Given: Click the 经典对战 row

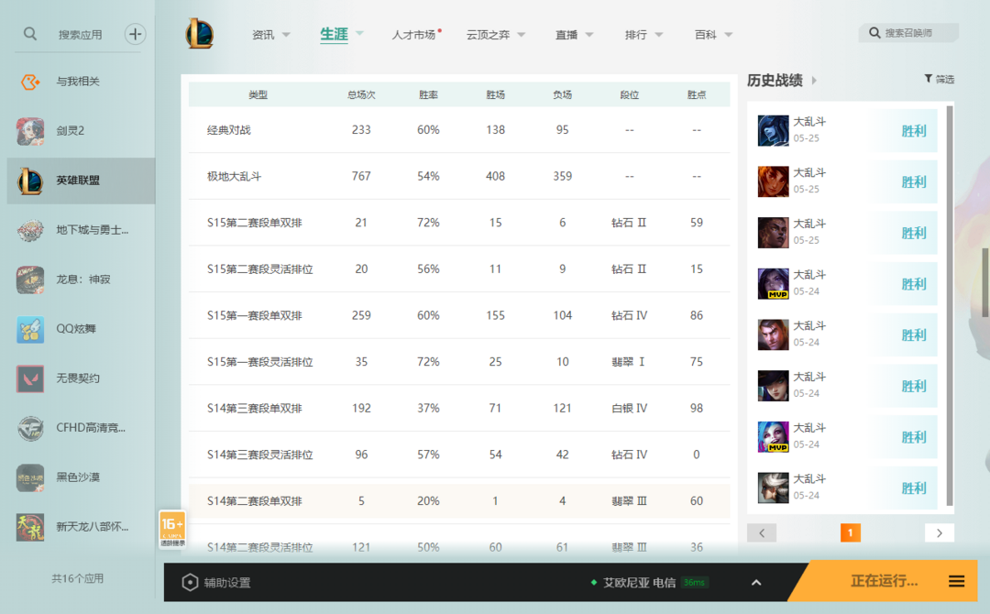Looking at the screenshot, I should [x=459, y=130].
